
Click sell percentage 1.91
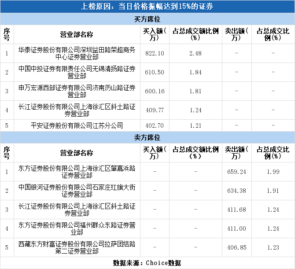click(273, 191)
